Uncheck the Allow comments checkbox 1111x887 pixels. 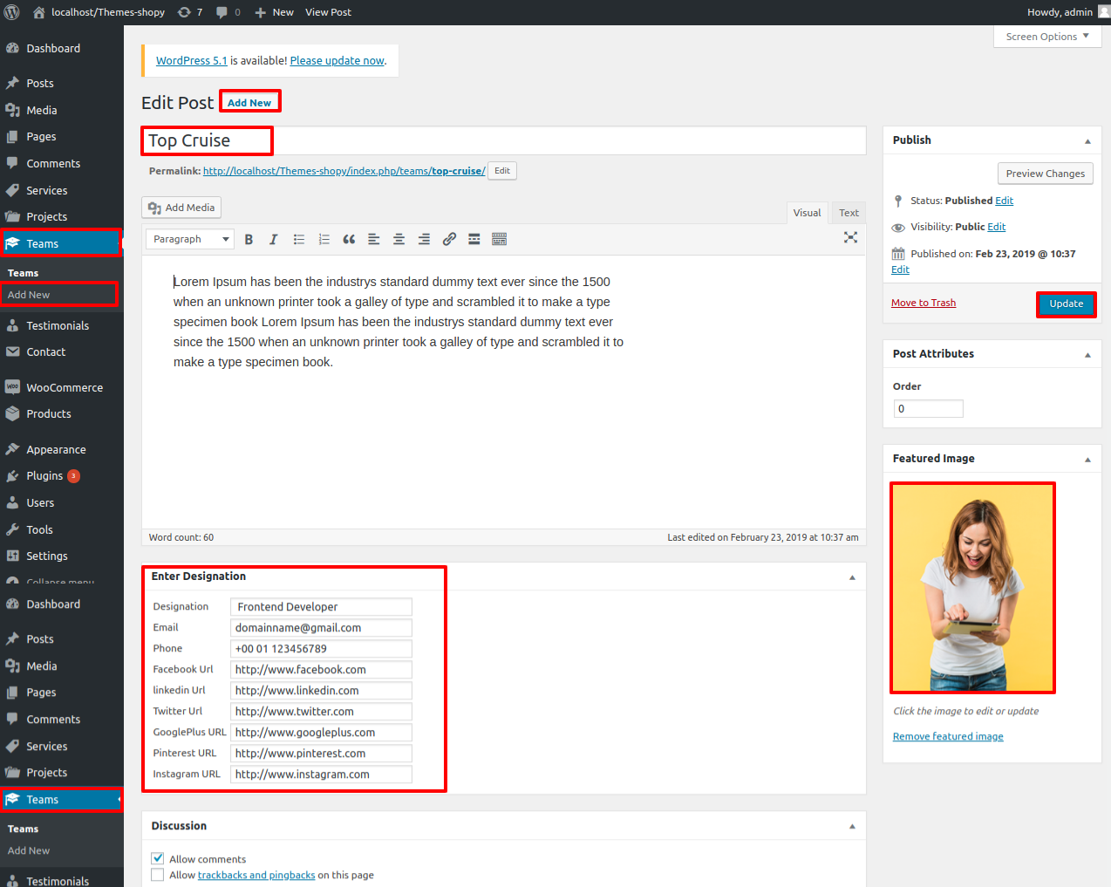pyautogui.click(x=158, y=858)
